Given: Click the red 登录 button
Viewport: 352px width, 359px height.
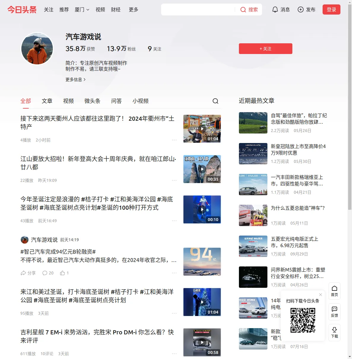Looking at the screenshot, I should click(x=332, y=9).
